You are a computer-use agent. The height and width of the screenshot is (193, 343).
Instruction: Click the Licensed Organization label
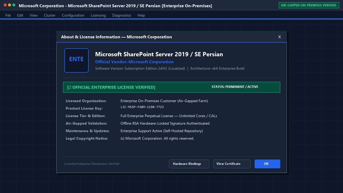(x=86, y=101)
